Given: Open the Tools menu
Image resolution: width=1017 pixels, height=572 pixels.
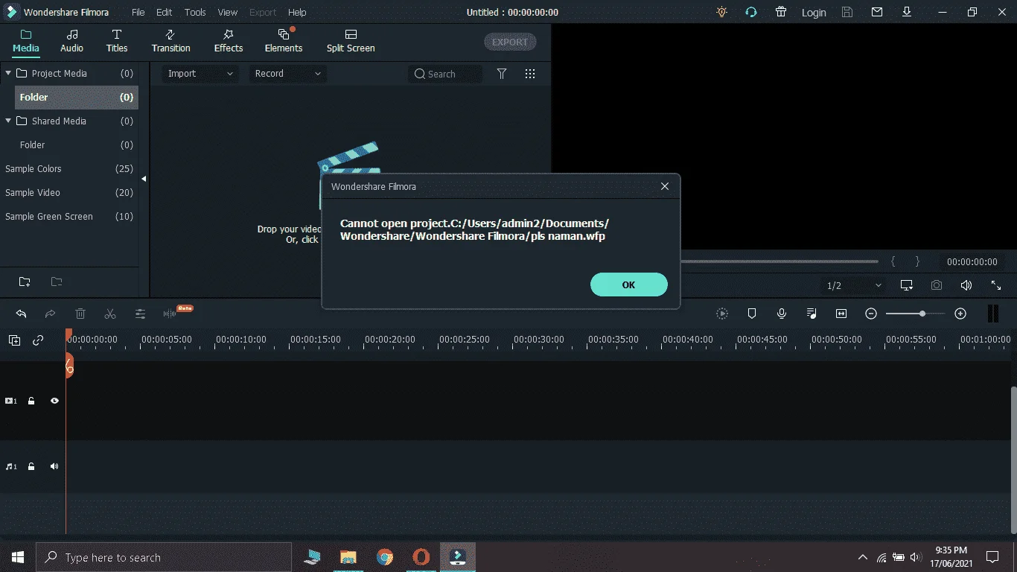Looking at the screenshot, I should pos(195,12).
